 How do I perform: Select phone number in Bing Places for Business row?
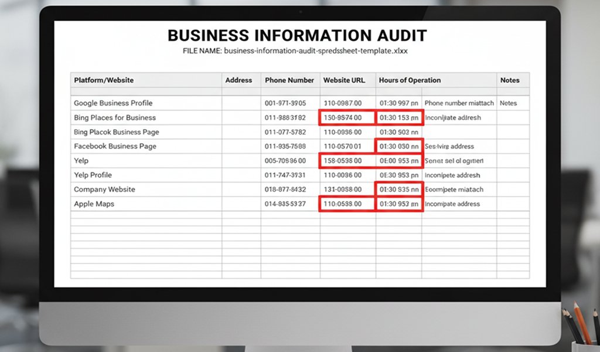click(291, 117)
